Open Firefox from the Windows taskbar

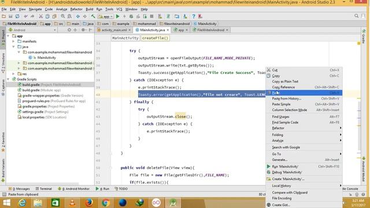click(x=88, y=203)
